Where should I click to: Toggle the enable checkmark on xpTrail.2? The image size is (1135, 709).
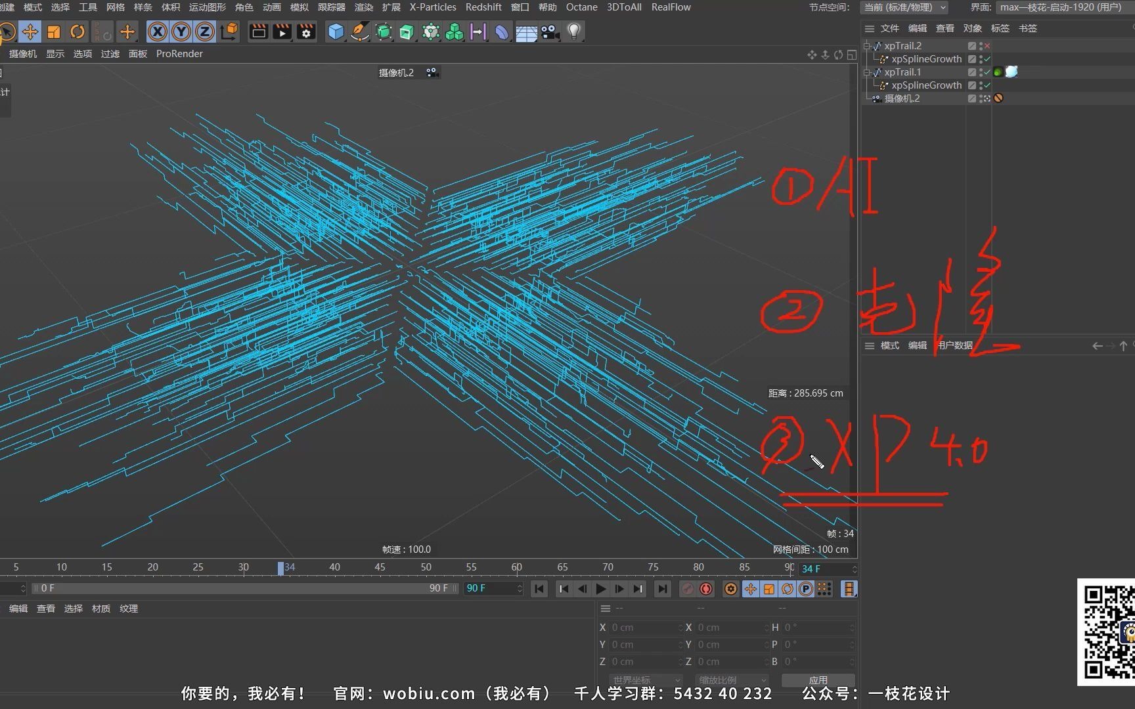(987, 46)
